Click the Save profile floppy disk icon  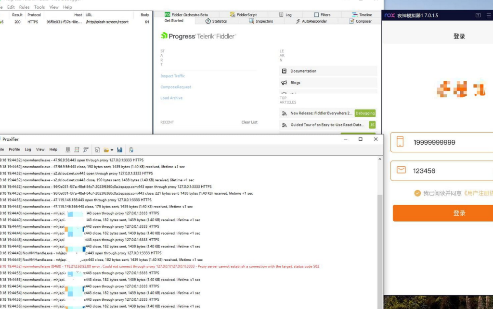pyautogui.click(x=119, y=150)
